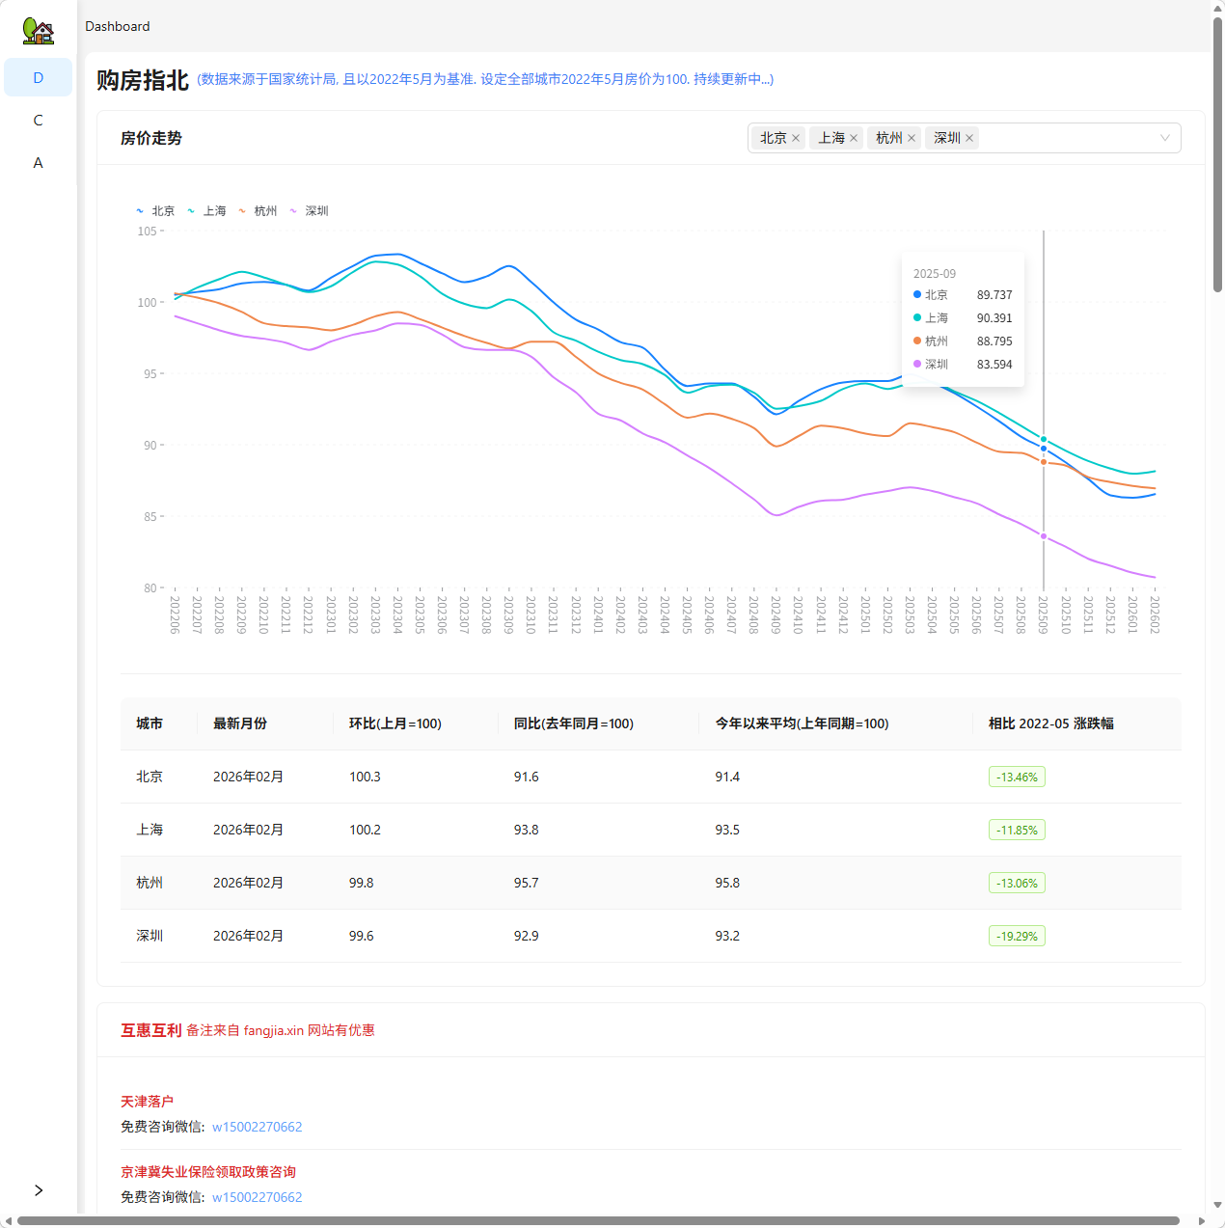
Task: Remove the 上海 tag from city selector
Action: [x=854, y=138]
